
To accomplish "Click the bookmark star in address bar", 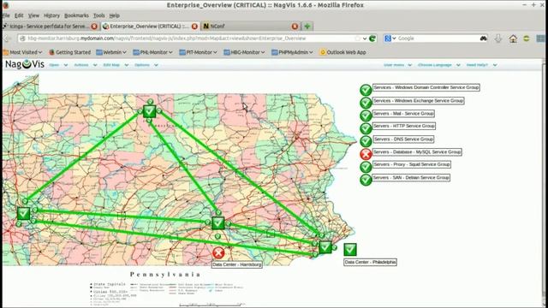I will [x=357, y=38].
